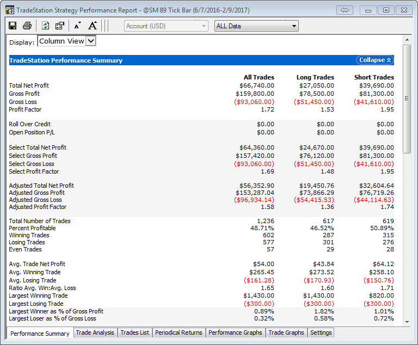Screen dimensions: 418x345
Task: Click the Print report icon
Action: [x=27, y=26]
